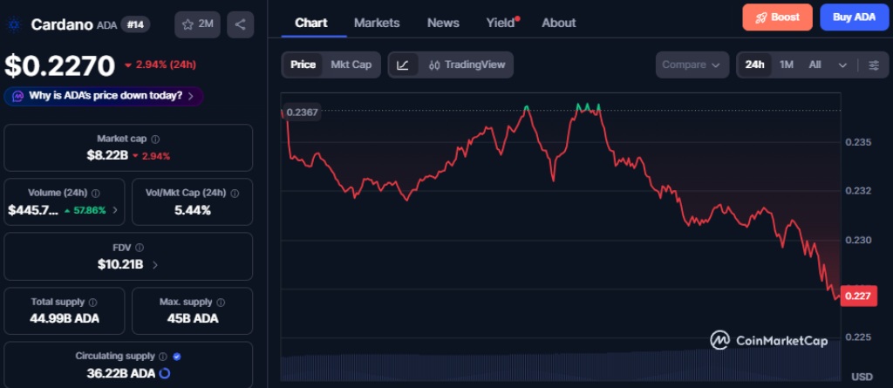Click the verified circulating supply badge
Screen dimensions: 893x388
pos(176,357)
